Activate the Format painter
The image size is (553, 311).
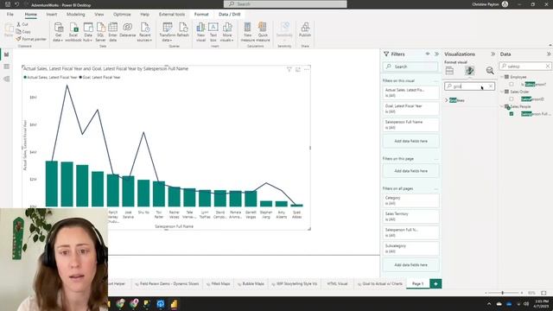[x=31, y=39]
